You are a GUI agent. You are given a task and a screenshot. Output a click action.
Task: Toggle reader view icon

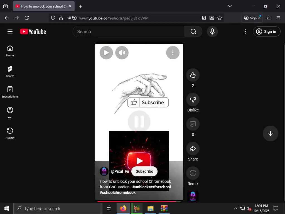(x=204, y=18)
